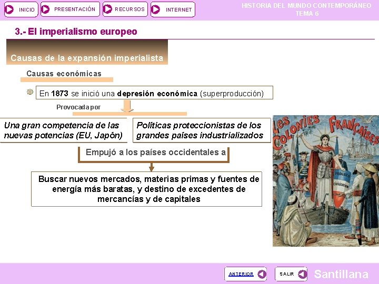Click the Santillana publisher logo text
This screenshot has height=284, width=379.
341,274
